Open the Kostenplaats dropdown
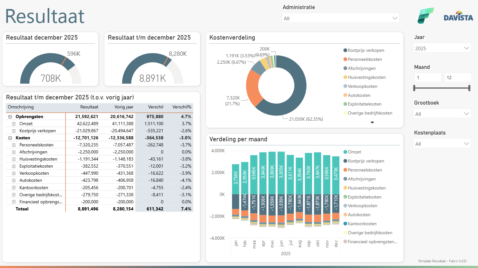Viewport: 478px width, 268px height. pyautogui.click(x=442, y=144)
